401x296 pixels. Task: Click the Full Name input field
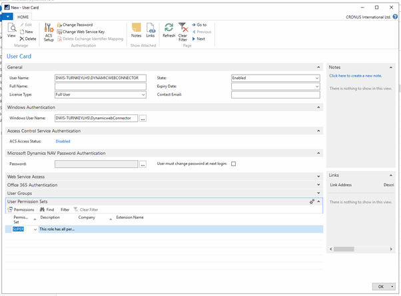pos(100,86)
